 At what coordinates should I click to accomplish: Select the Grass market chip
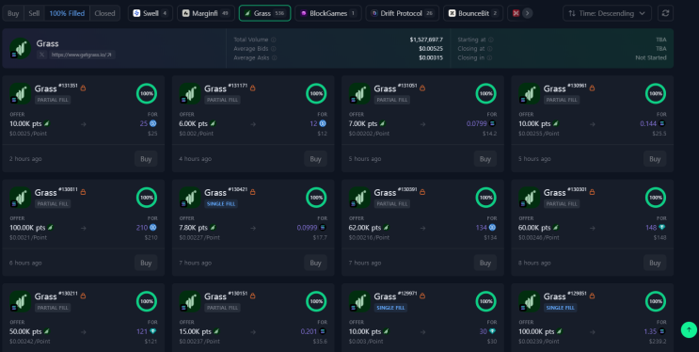coord(264,13)
